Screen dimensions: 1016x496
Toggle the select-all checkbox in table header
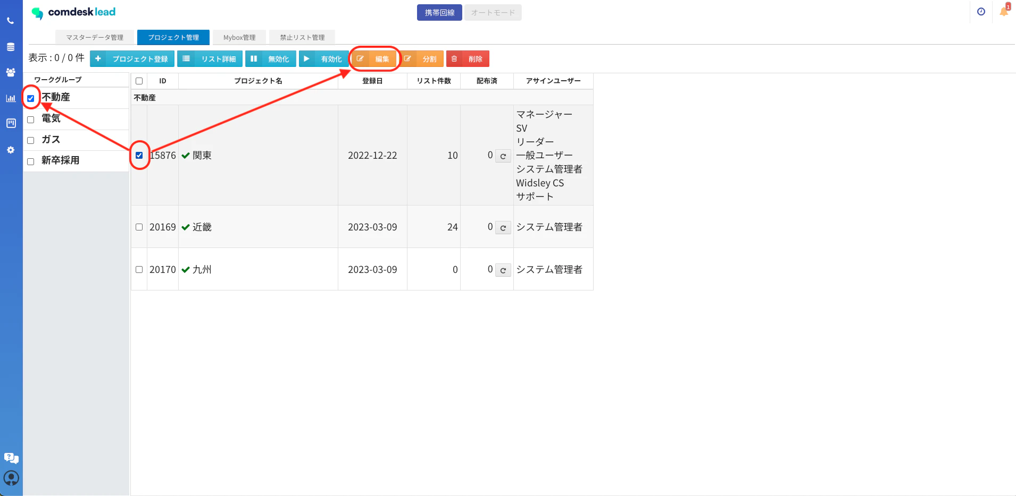coord(139,81)
